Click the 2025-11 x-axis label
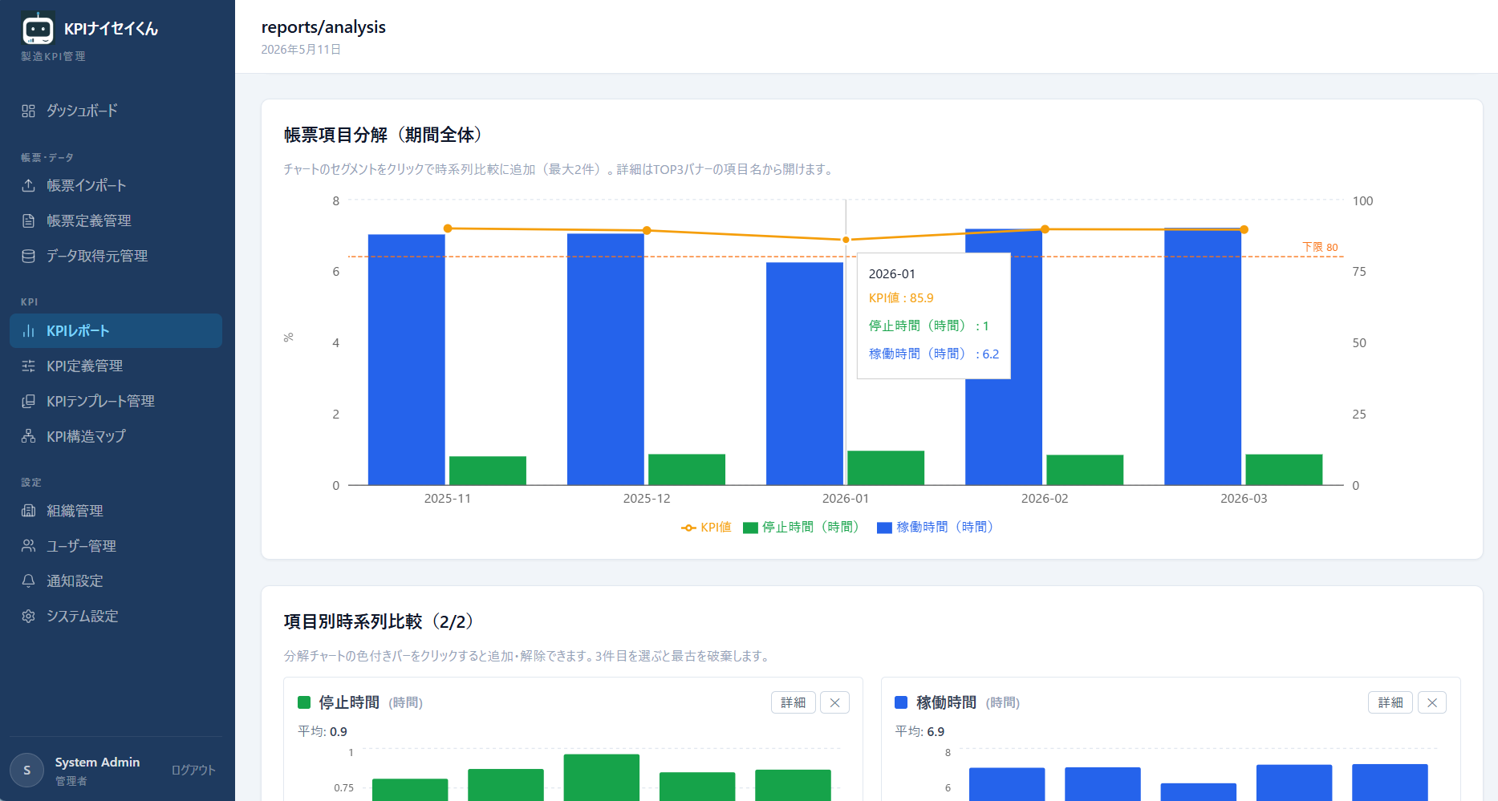The width and height of the screenshot is (1498, 801). 448,499
